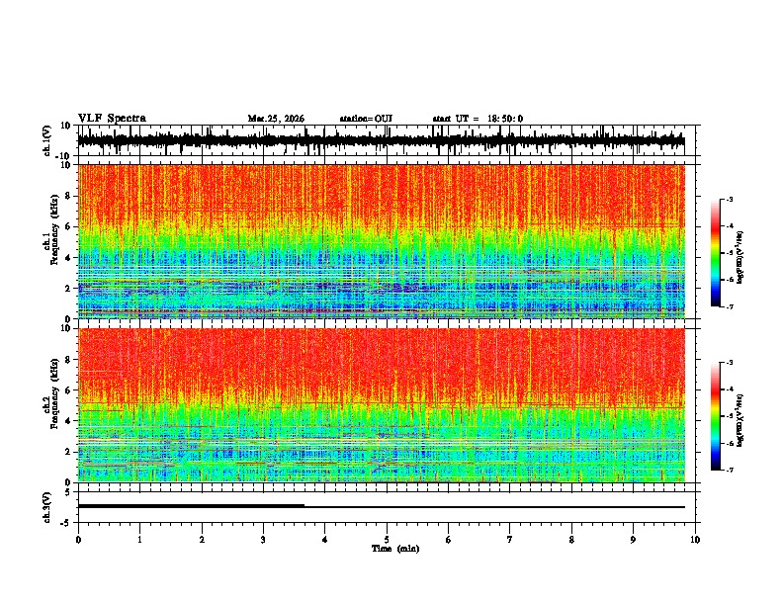Click the time-axis tick label "1"
The width and height of the screenshot is (783, 605).
pos(139,540)
